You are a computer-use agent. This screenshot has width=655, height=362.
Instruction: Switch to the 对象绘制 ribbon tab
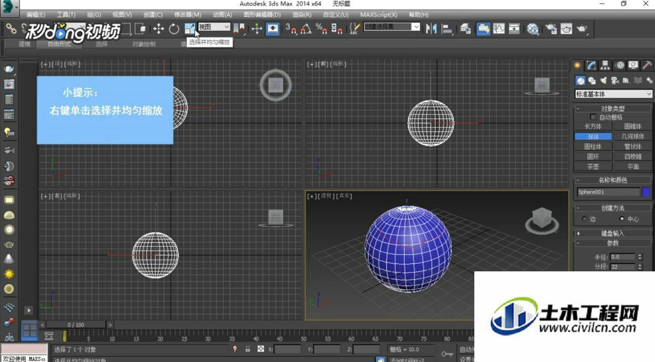coord(144,44)
